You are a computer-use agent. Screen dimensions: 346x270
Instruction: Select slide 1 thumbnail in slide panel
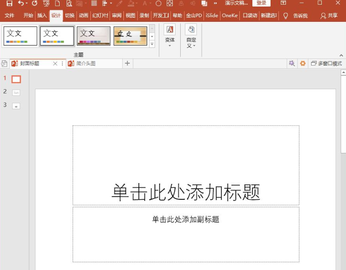16,79
